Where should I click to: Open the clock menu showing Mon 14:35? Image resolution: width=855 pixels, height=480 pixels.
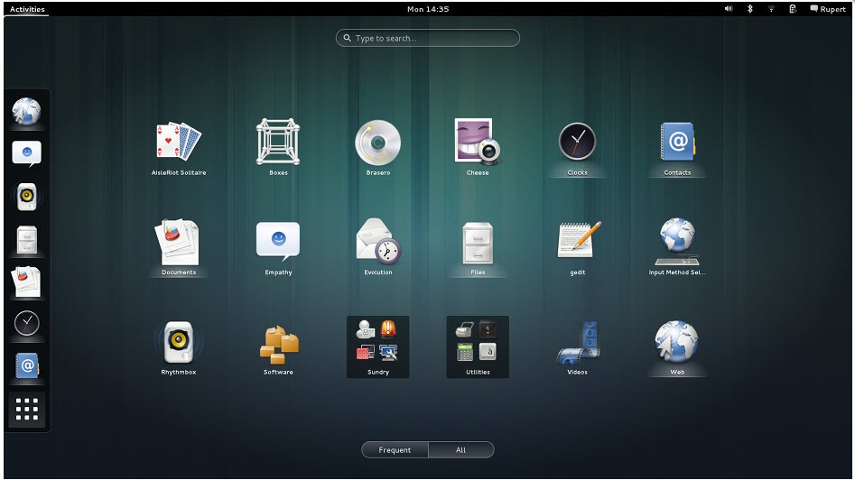coord(428,9)
